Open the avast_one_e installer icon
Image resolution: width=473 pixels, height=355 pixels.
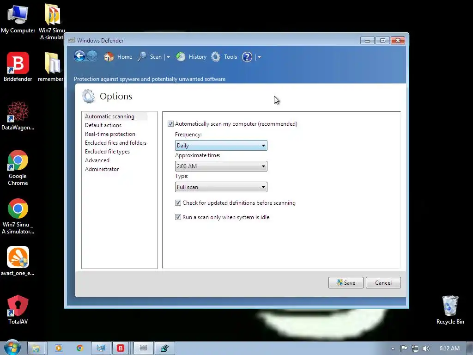[x=18, y=262]
